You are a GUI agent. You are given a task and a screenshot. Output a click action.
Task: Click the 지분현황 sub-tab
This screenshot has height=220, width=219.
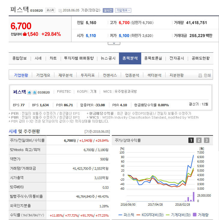tap(176, 75)
